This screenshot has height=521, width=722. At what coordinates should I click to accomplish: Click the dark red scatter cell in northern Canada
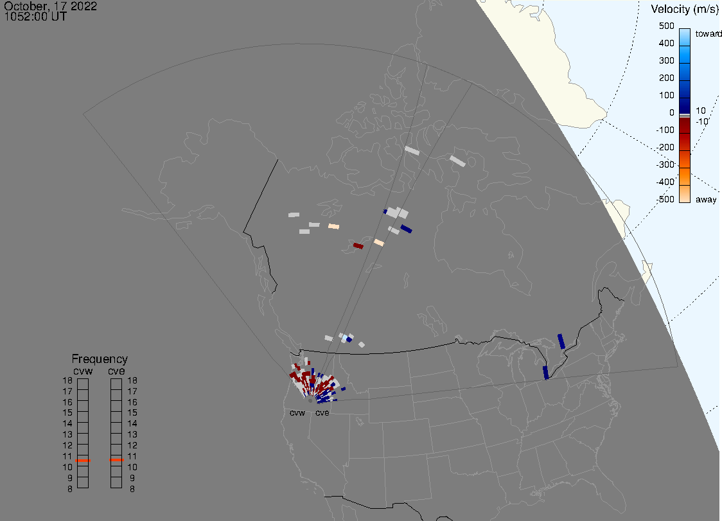[x=358, y=245]
